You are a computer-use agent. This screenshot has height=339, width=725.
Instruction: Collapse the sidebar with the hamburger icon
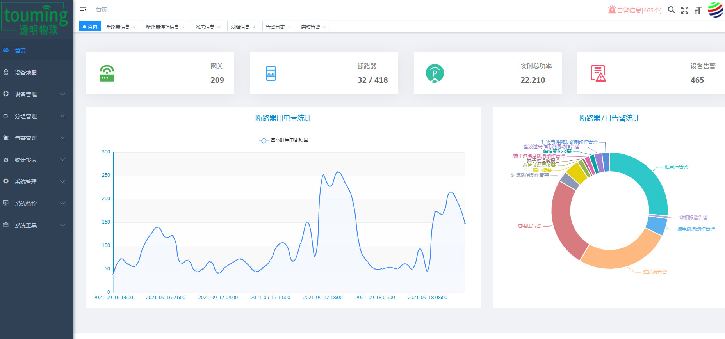click(x=83, y=10)
